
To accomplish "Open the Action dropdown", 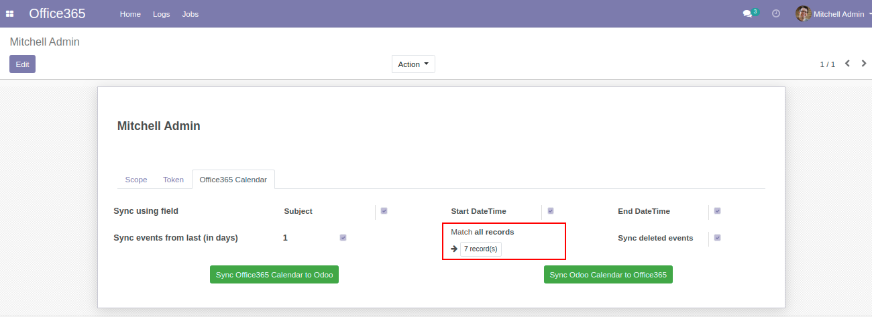I will (413, 64).
